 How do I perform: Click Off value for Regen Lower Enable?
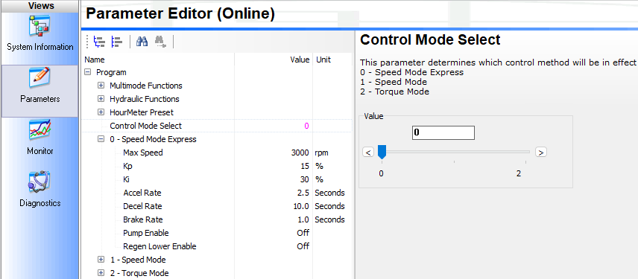click(303, 246)
